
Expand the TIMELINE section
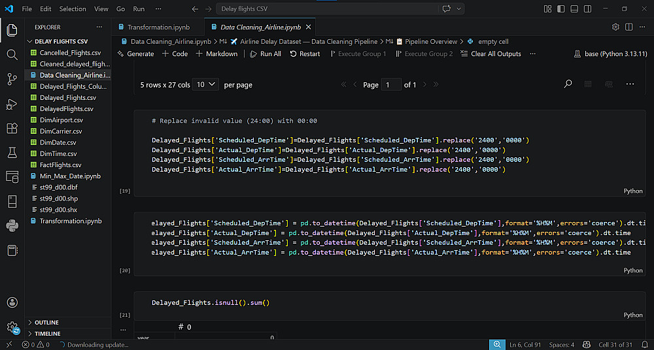48,334
